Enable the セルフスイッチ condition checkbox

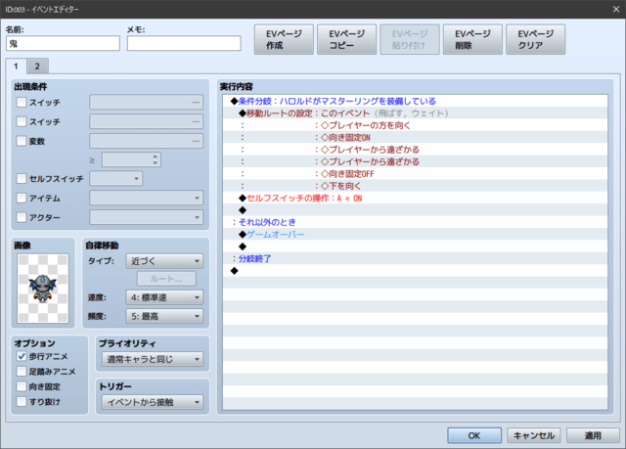pos(22,178)
